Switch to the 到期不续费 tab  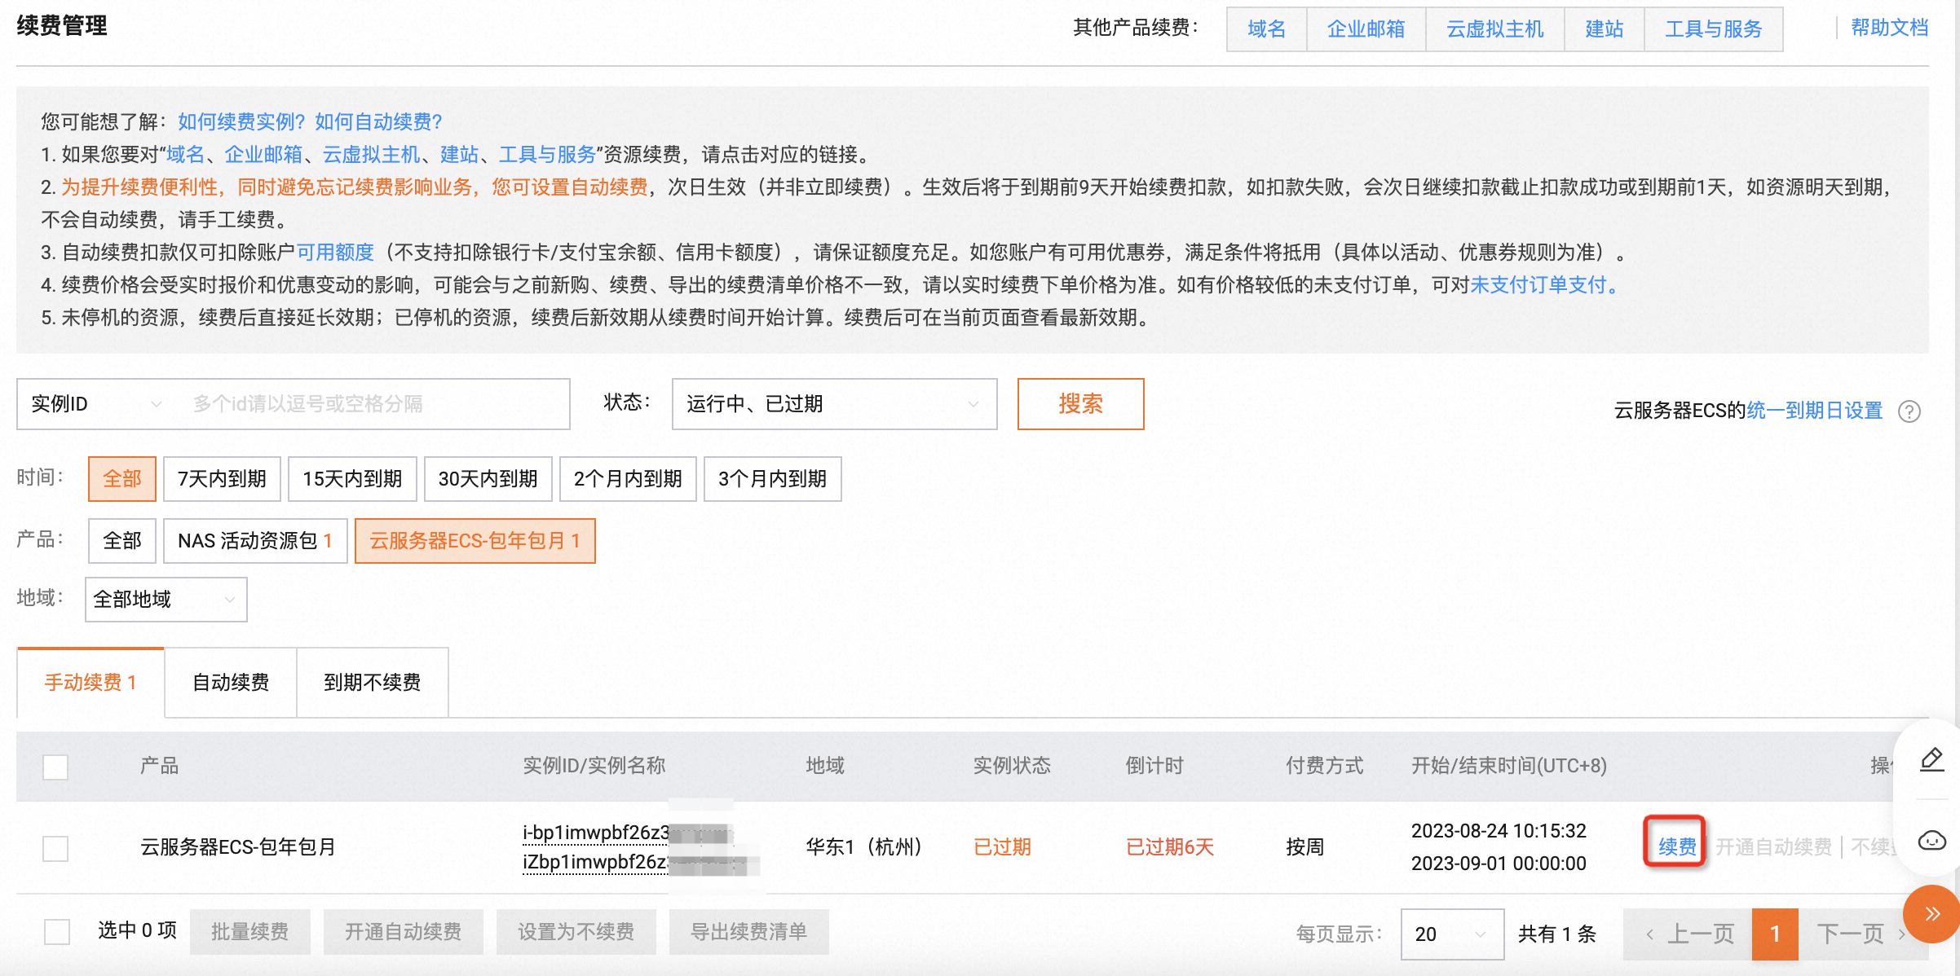[372, 683]
